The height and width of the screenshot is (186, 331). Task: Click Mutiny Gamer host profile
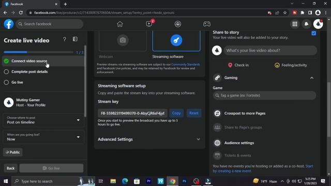point(25,102)
